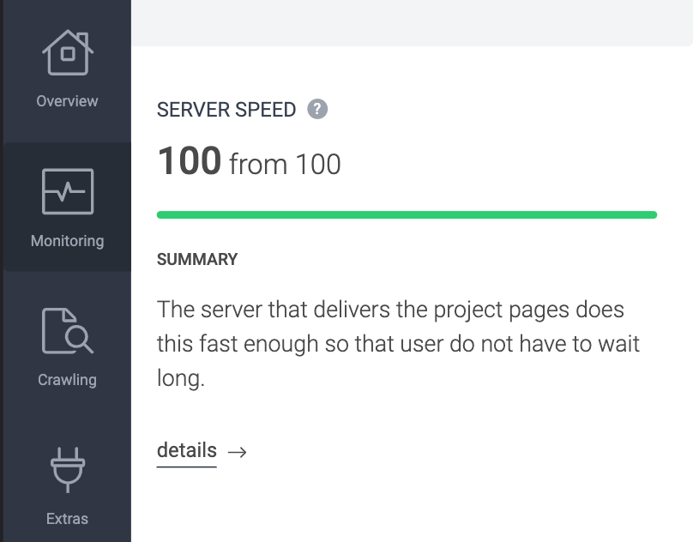
Task: Open the details link
Action: click(x=186, y=450)
